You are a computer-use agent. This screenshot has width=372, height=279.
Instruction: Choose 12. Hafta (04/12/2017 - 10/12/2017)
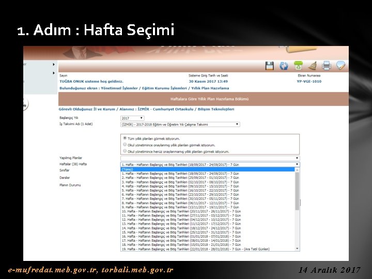pyautogui.click(x=208, y=220)
